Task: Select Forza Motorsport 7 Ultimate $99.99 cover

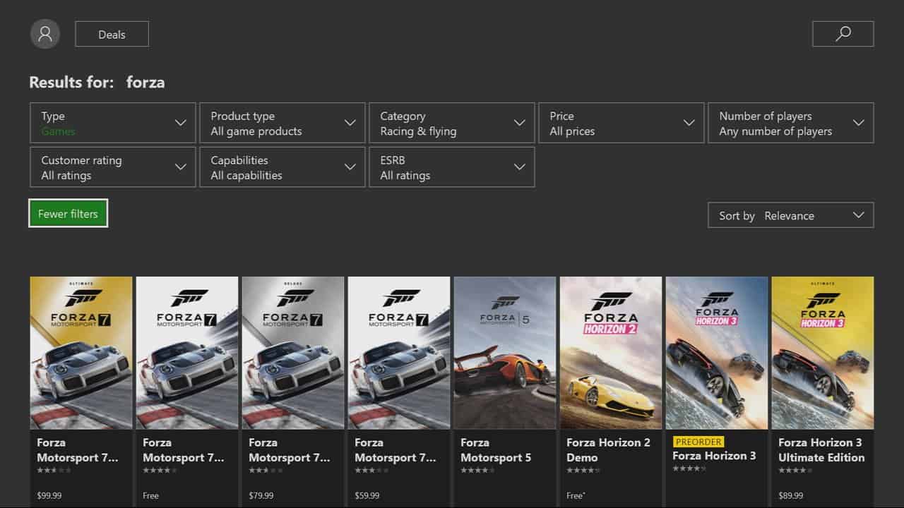Action: (81, 353)
